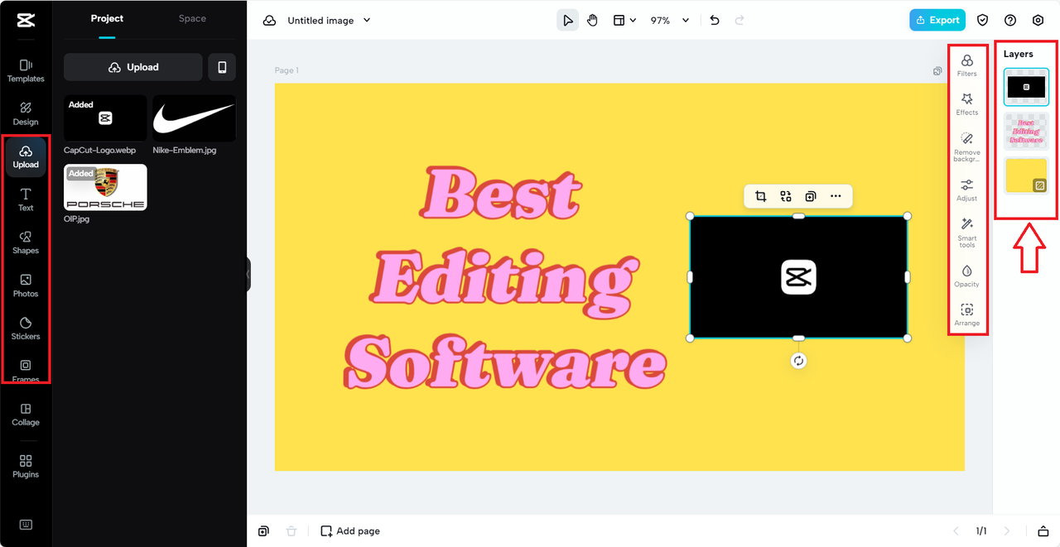The width and height of the screenshot is (1060, 547).
Task: Undo the last action
Action: point(715,21)
